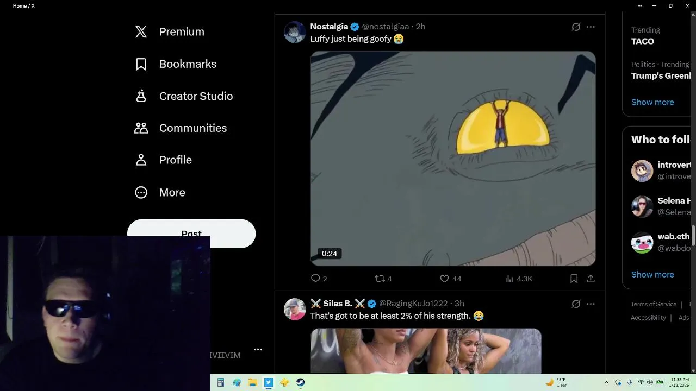Open the 2h timestamp on Nostalgia's post

click(420, 27)
